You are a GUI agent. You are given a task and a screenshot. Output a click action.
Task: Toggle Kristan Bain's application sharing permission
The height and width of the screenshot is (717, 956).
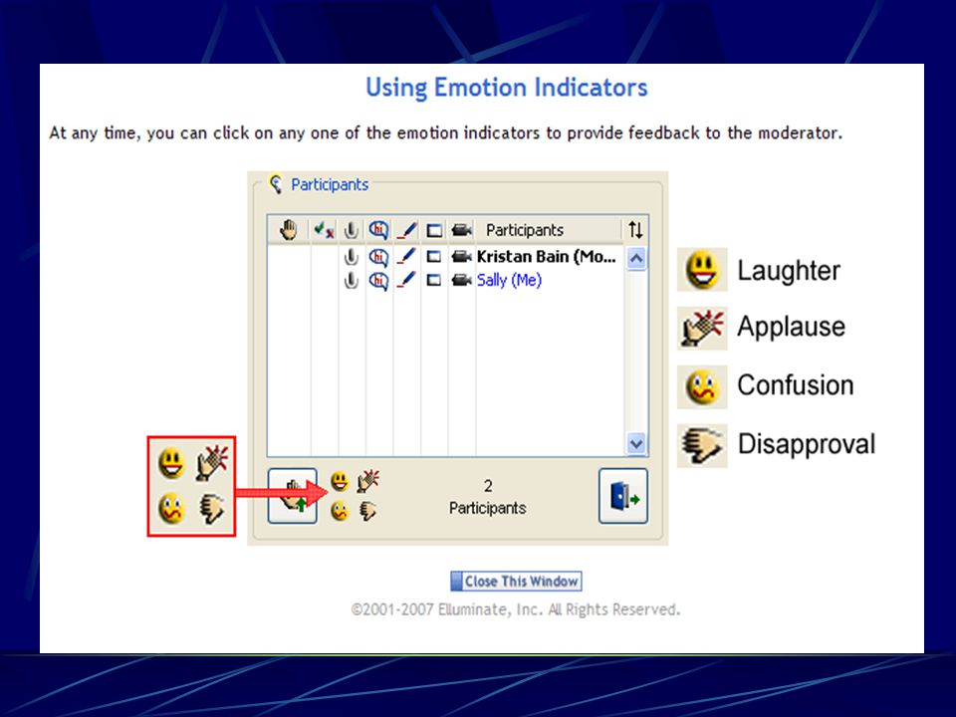click(434, 257)
